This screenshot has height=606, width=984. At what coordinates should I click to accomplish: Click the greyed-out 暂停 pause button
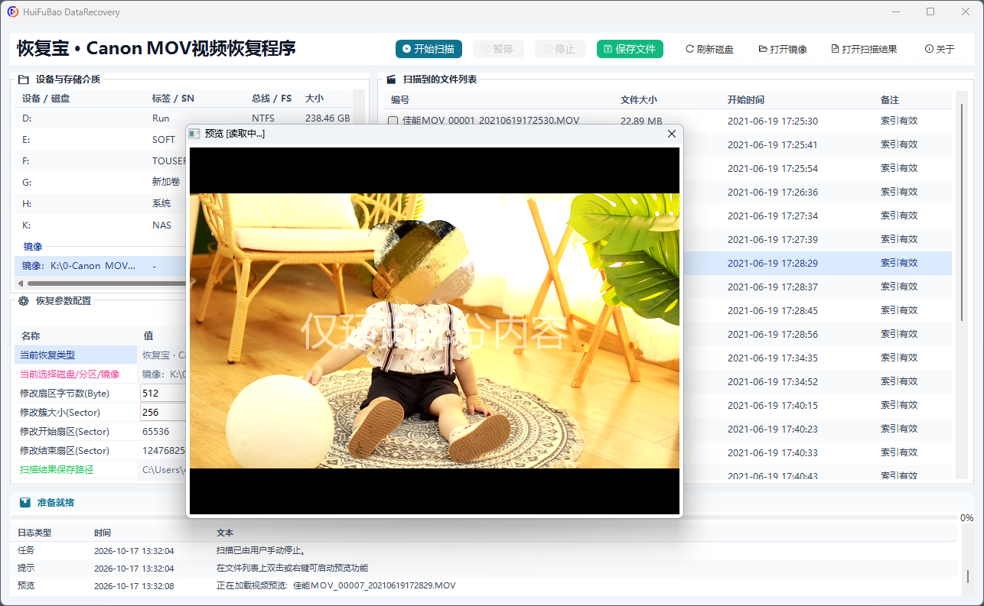click(x=498, y=49)
